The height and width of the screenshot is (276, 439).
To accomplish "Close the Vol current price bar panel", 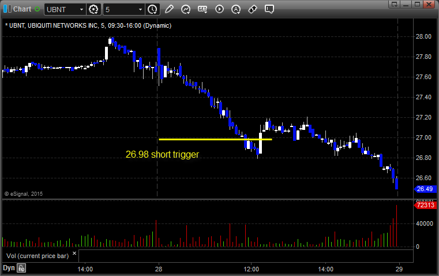I will (x=74, y=253).
